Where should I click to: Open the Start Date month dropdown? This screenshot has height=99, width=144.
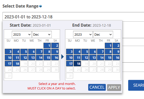coord(42,34)
